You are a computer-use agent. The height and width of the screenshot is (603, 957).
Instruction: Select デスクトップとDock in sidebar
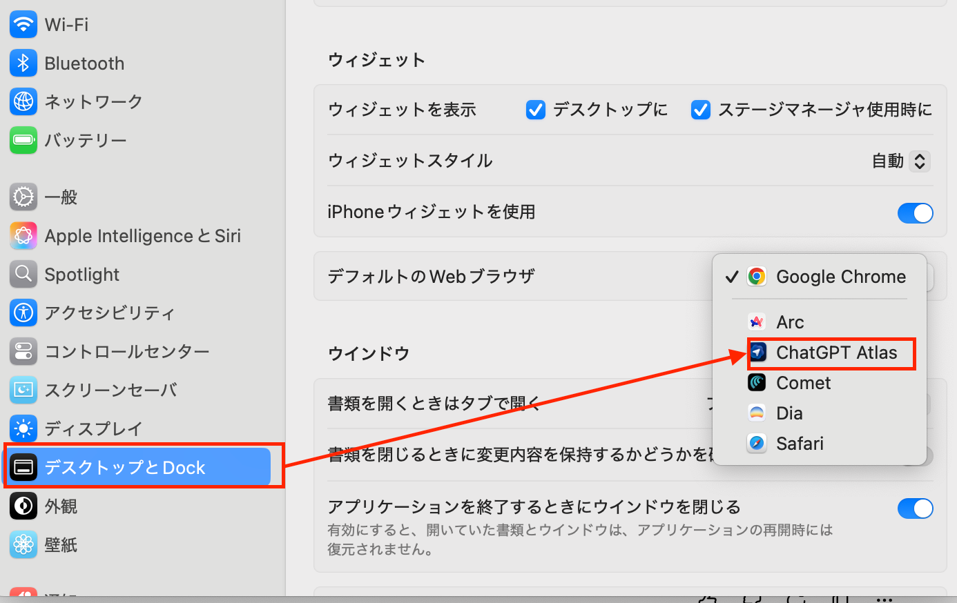(x=138, y=468)
